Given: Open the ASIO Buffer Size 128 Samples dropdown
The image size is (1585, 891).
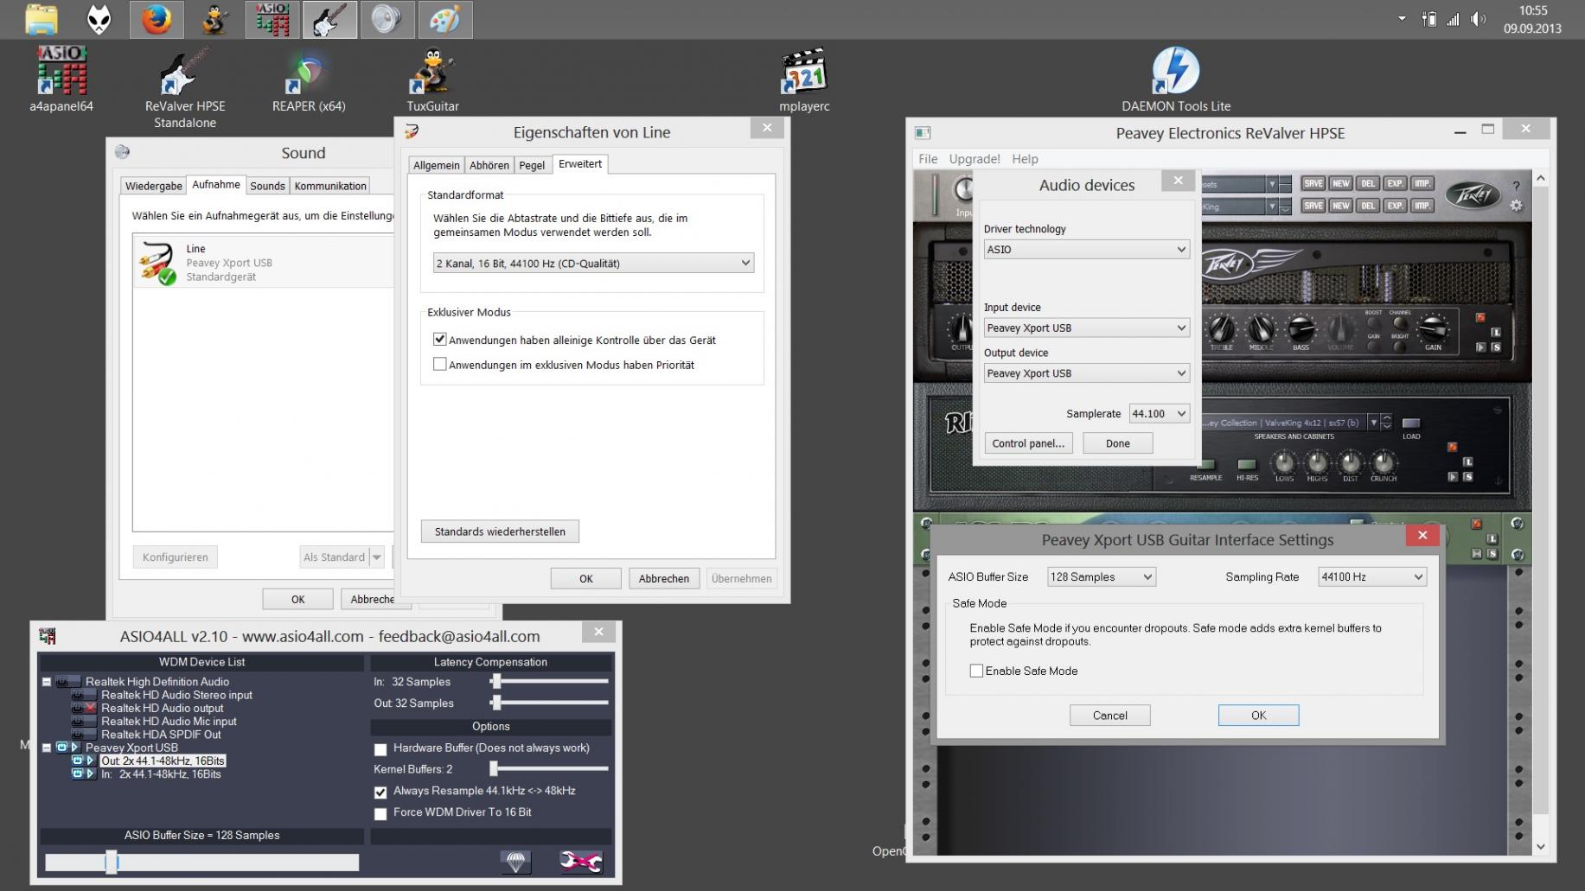Looking at the screenshot, I should tap(1101, 576).
